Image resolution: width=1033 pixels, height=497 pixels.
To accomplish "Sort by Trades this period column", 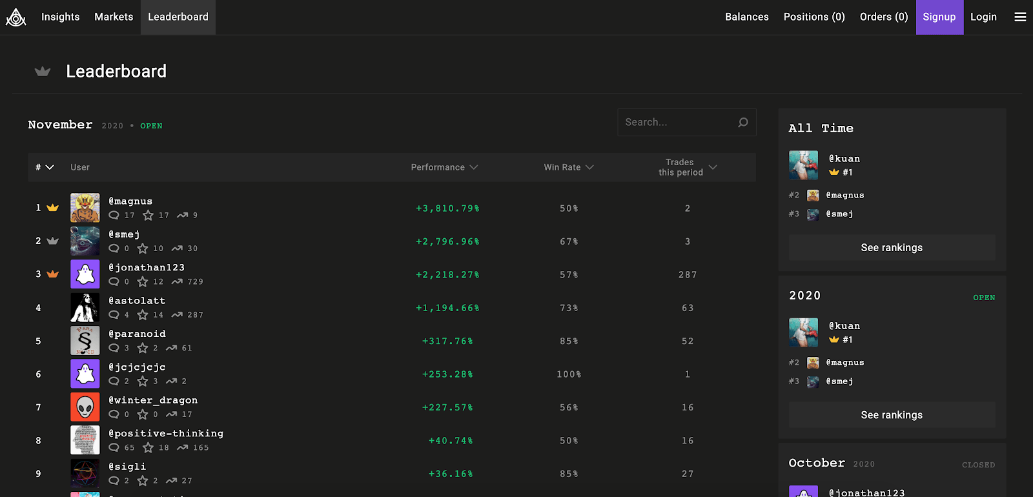I will [688, 167].
